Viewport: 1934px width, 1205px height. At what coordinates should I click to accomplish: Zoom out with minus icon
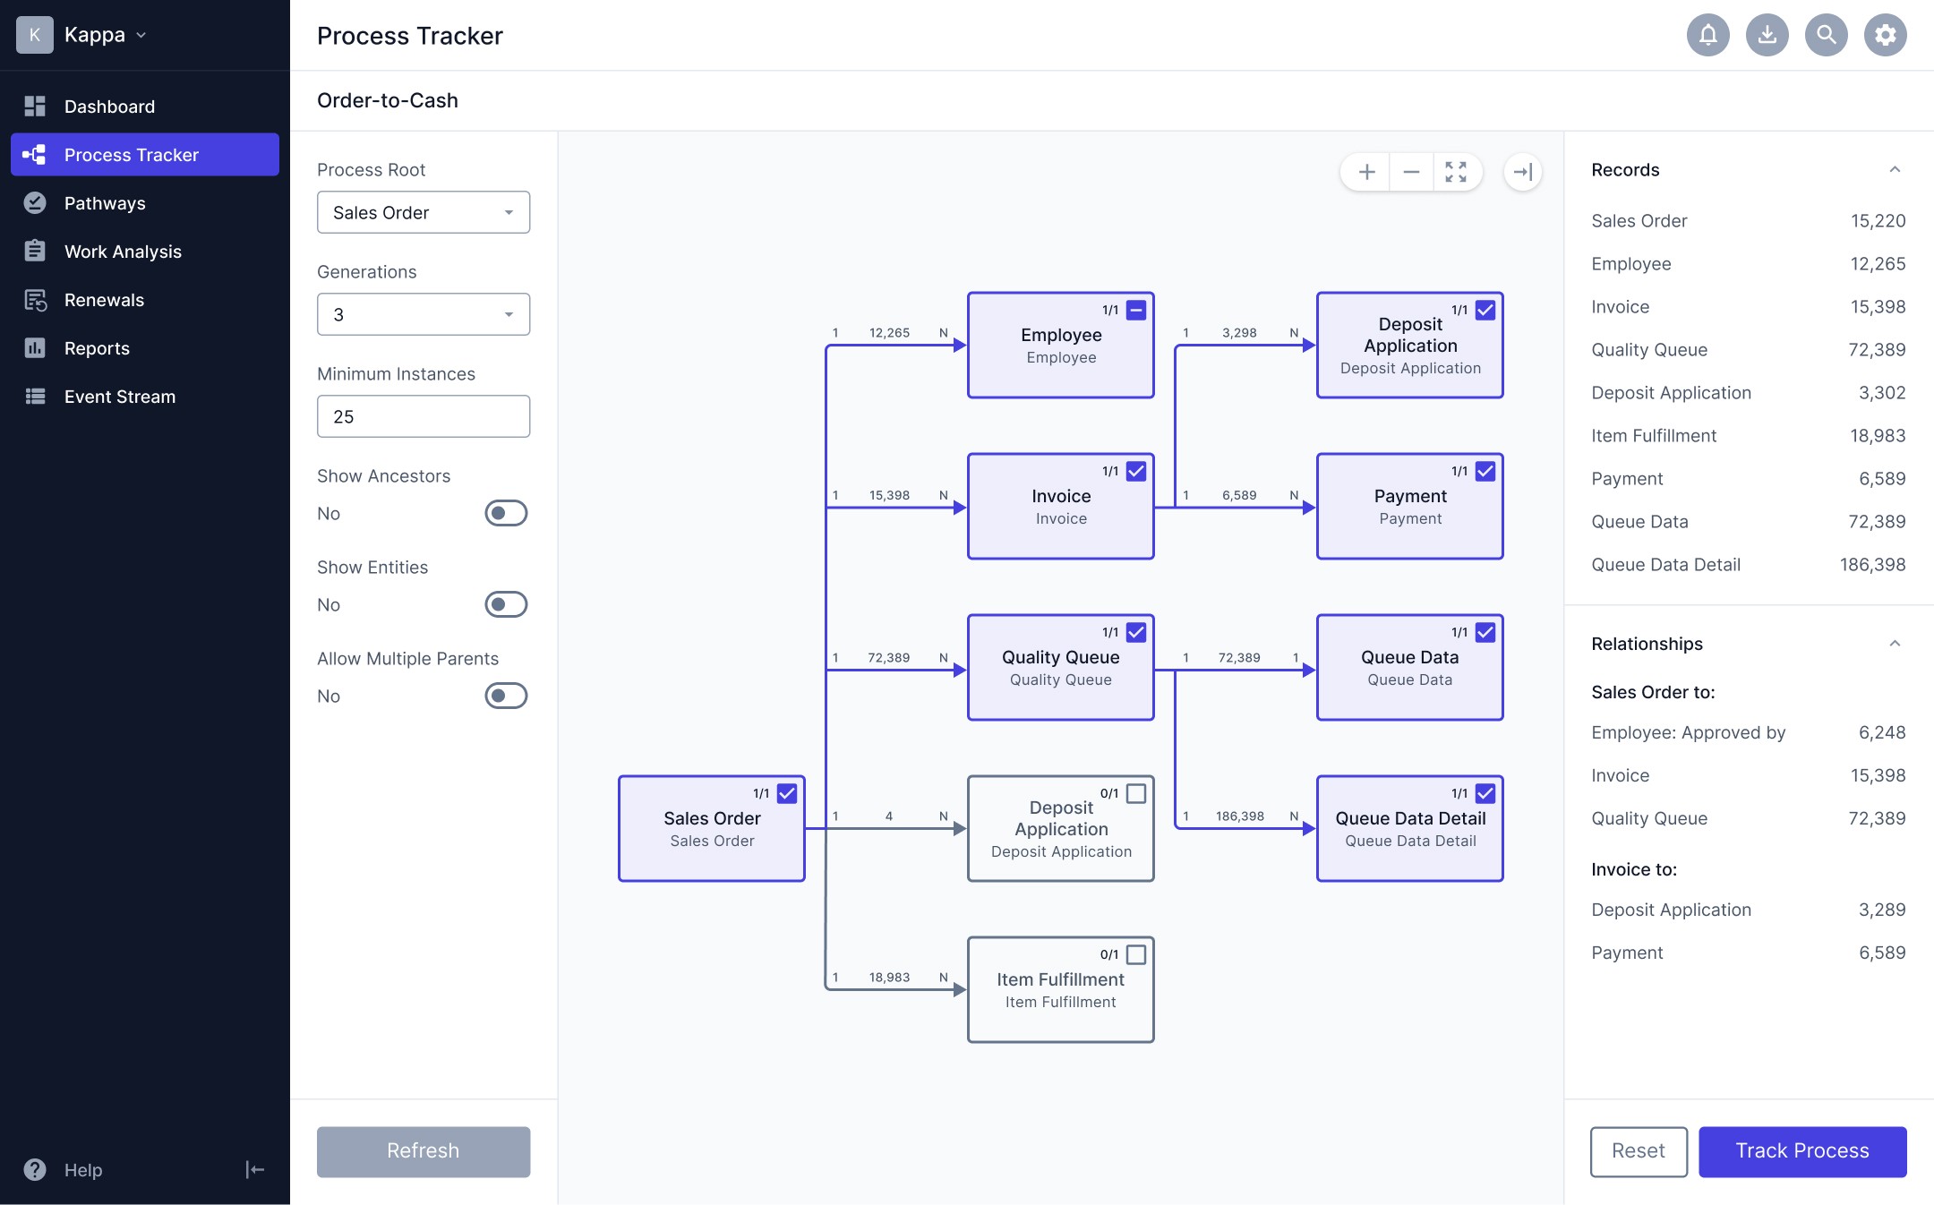pos(1411,172)
